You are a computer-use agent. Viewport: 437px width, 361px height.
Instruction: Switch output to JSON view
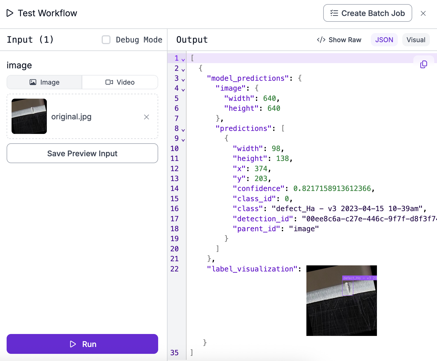(384, 40)
